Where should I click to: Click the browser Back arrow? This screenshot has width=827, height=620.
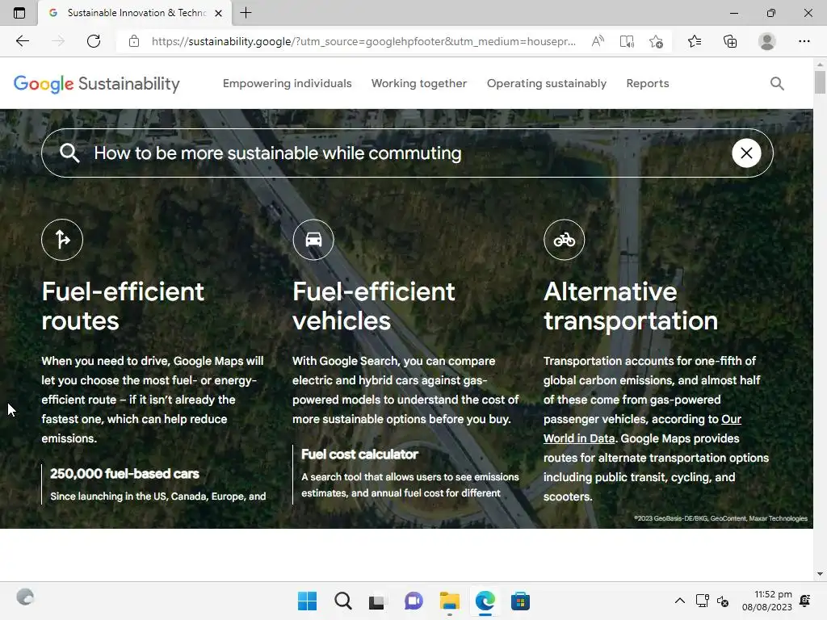click(22, 41)
